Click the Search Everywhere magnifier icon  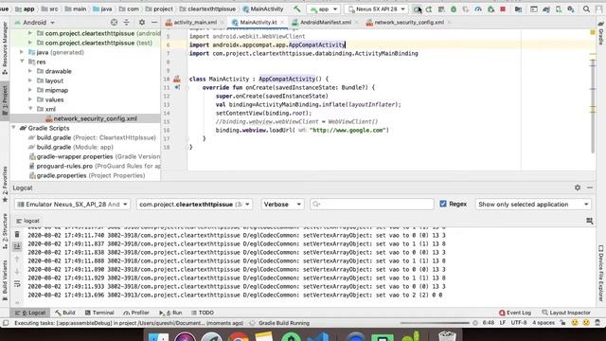coord(586,9)
